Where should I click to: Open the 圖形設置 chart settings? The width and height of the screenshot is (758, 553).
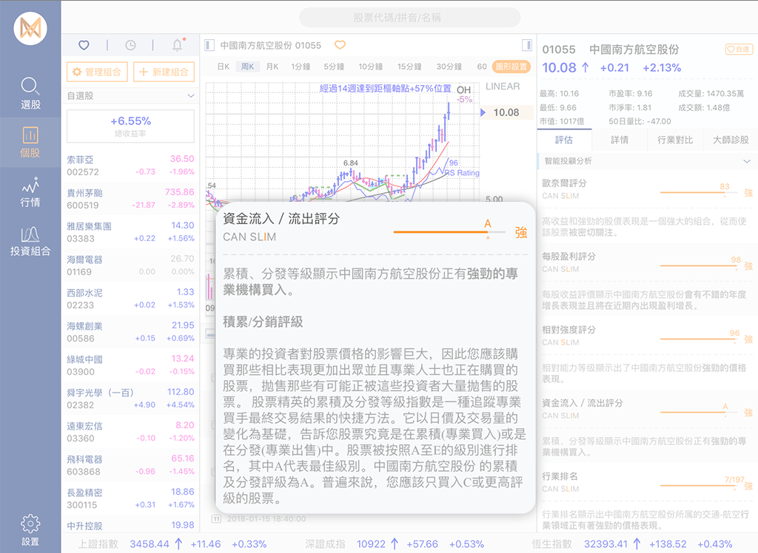point(511,67)
